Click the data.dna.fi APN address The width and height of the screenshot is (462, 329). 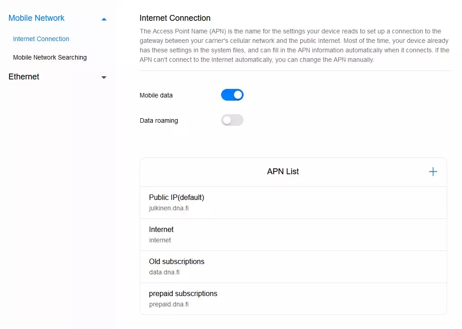click(x=165, y=272)
